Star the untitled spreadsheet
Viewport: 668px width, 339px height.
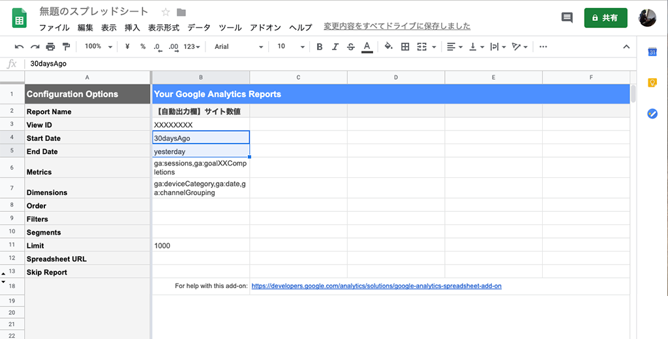coord(166,12)
